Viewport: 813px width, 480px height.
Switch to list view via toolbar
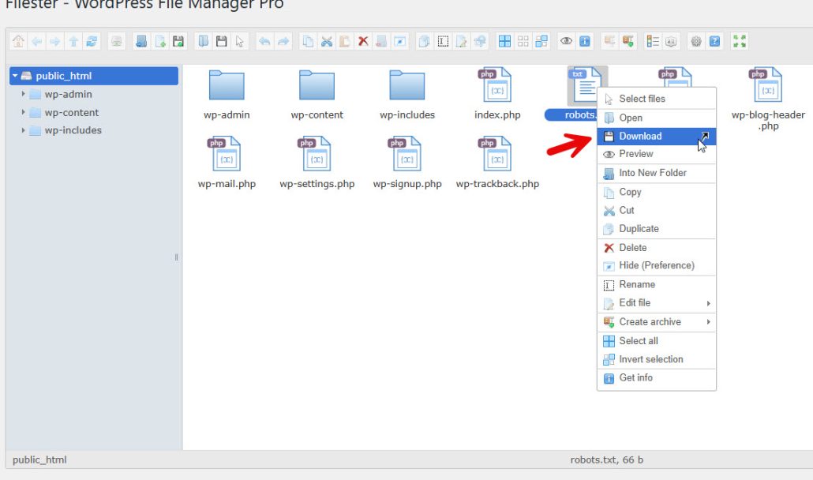click(653, 42)
